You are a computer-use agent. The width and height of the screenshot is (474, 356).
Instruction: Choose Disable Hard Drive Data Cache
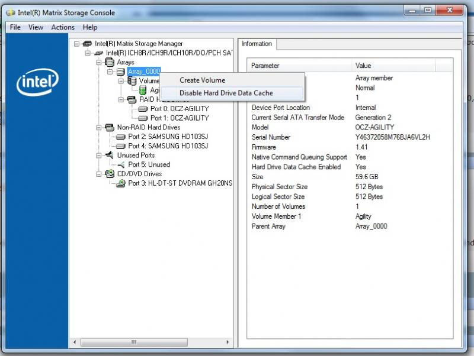point(232,93)
